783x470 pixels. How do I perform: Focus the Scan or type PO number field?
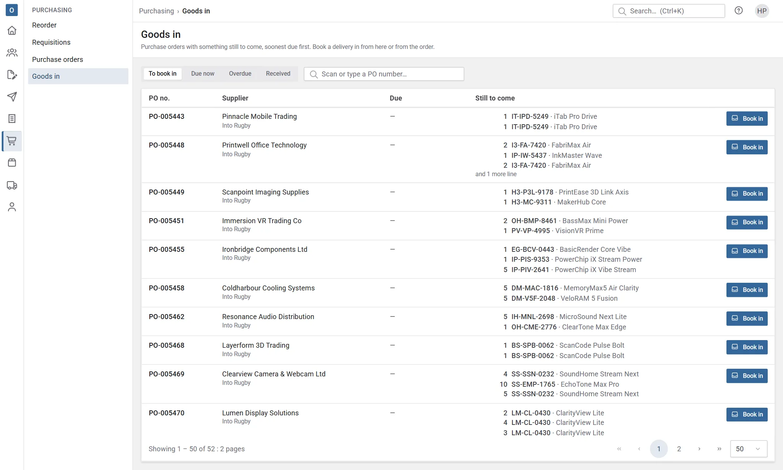384,74
